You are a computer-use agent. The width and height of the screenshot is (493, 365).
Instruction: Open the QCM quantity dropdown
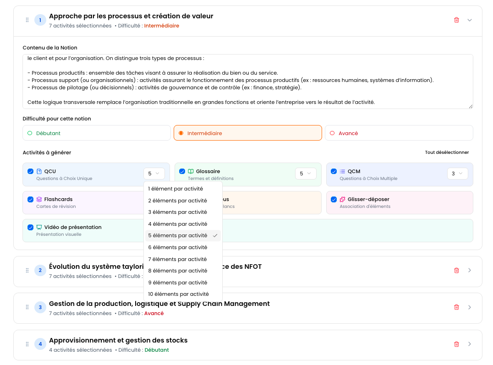tap(457, 174)
